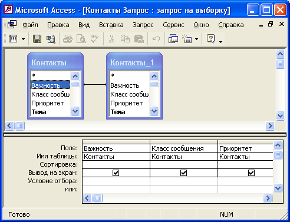Open the Вставка menu

tap(111, 25)
